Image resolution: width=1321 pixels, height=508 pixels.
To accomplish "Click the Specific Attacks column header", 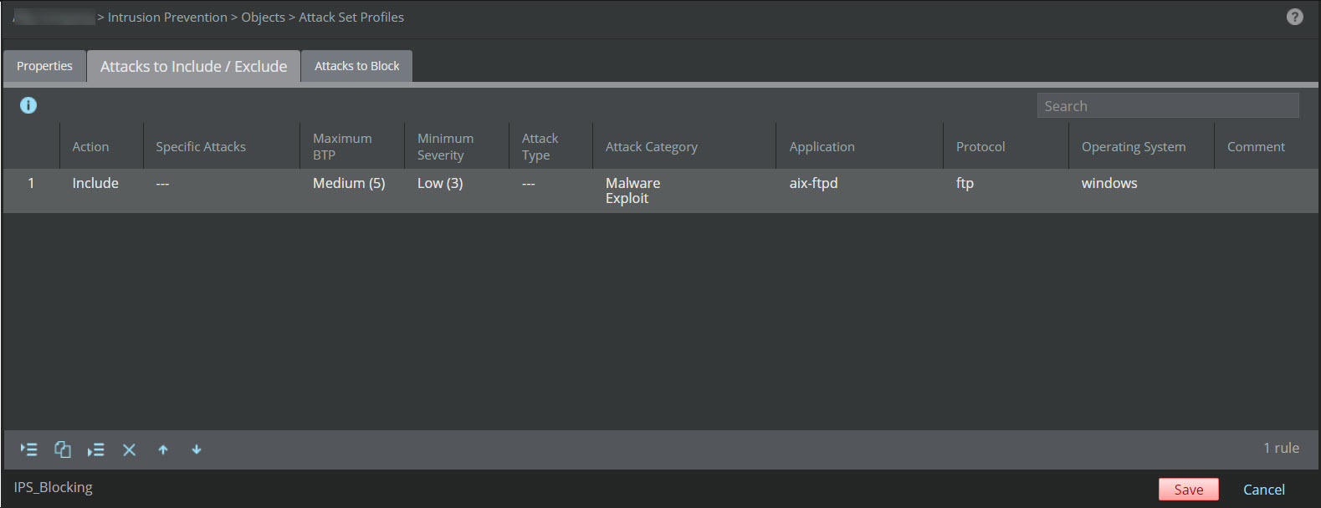I will pos(222,146).
